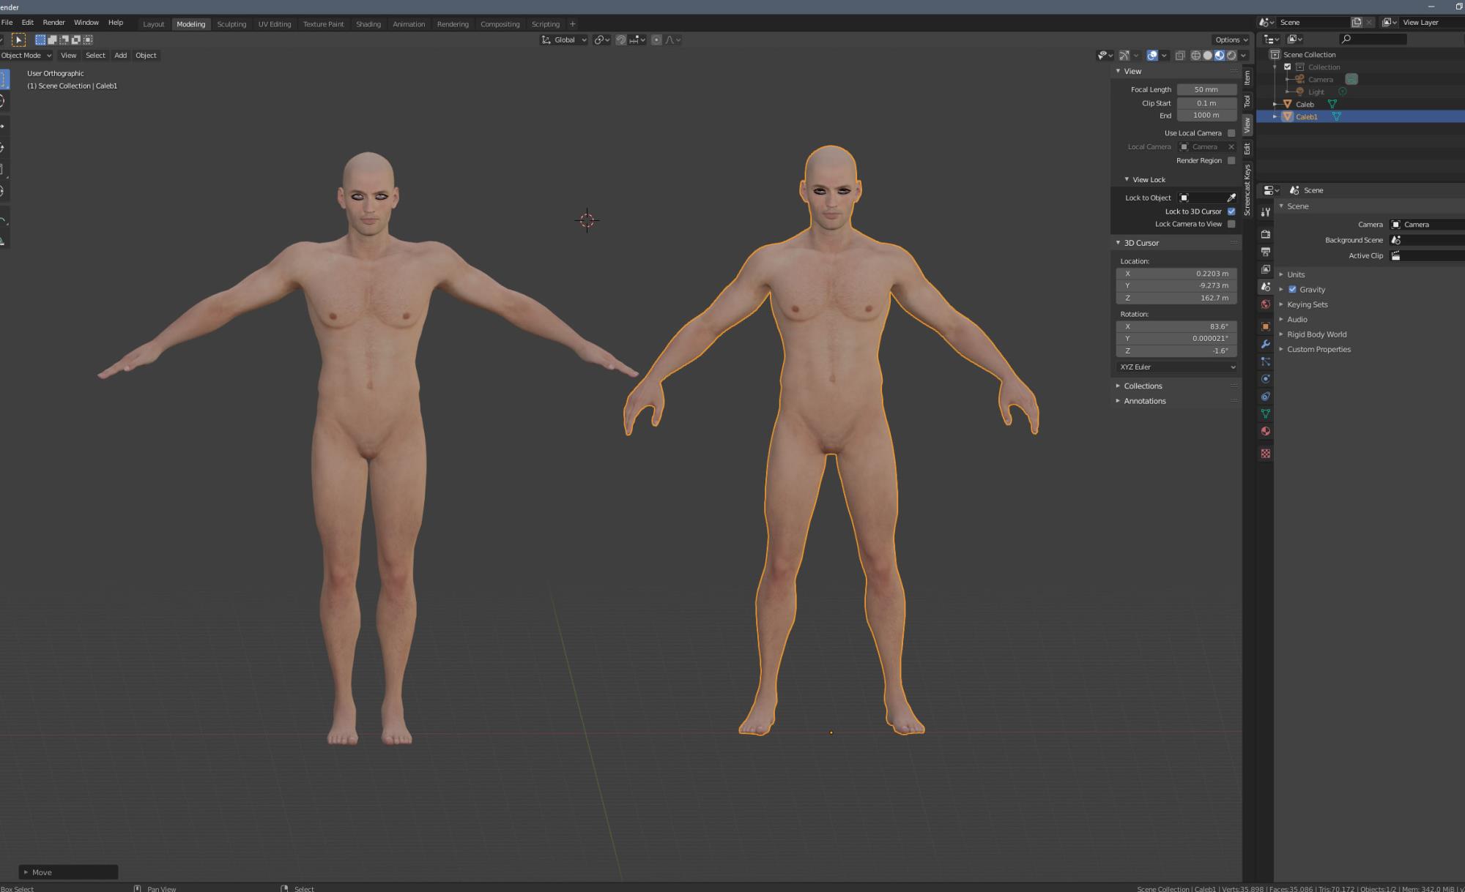
Task: Disable the Gravity checkbox
Action: pyautogui.click(x=1292, y=290)
